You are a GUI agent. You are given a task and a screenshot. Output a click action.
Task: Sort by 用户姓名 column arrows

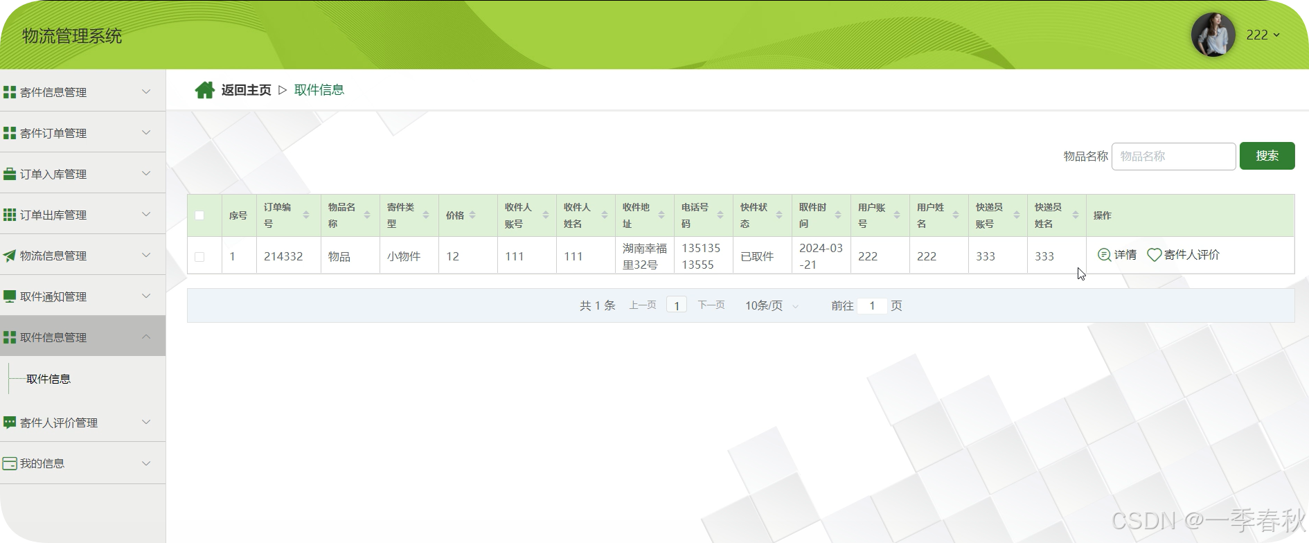(x=956, y=215)
